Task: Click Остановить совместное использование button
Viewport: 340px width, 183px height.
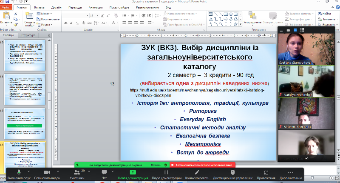Action: (202, 165)
